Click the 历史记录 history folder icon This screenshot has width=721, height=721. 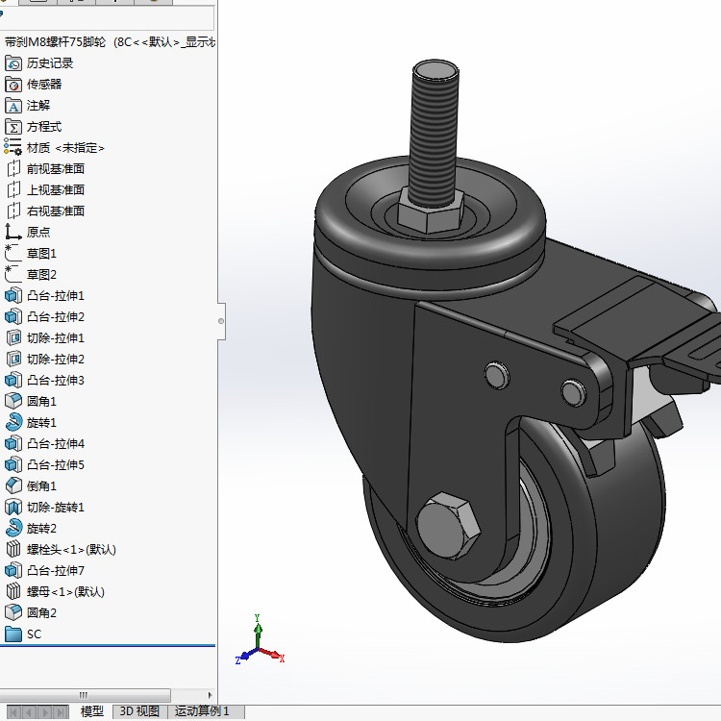(13, 63)
